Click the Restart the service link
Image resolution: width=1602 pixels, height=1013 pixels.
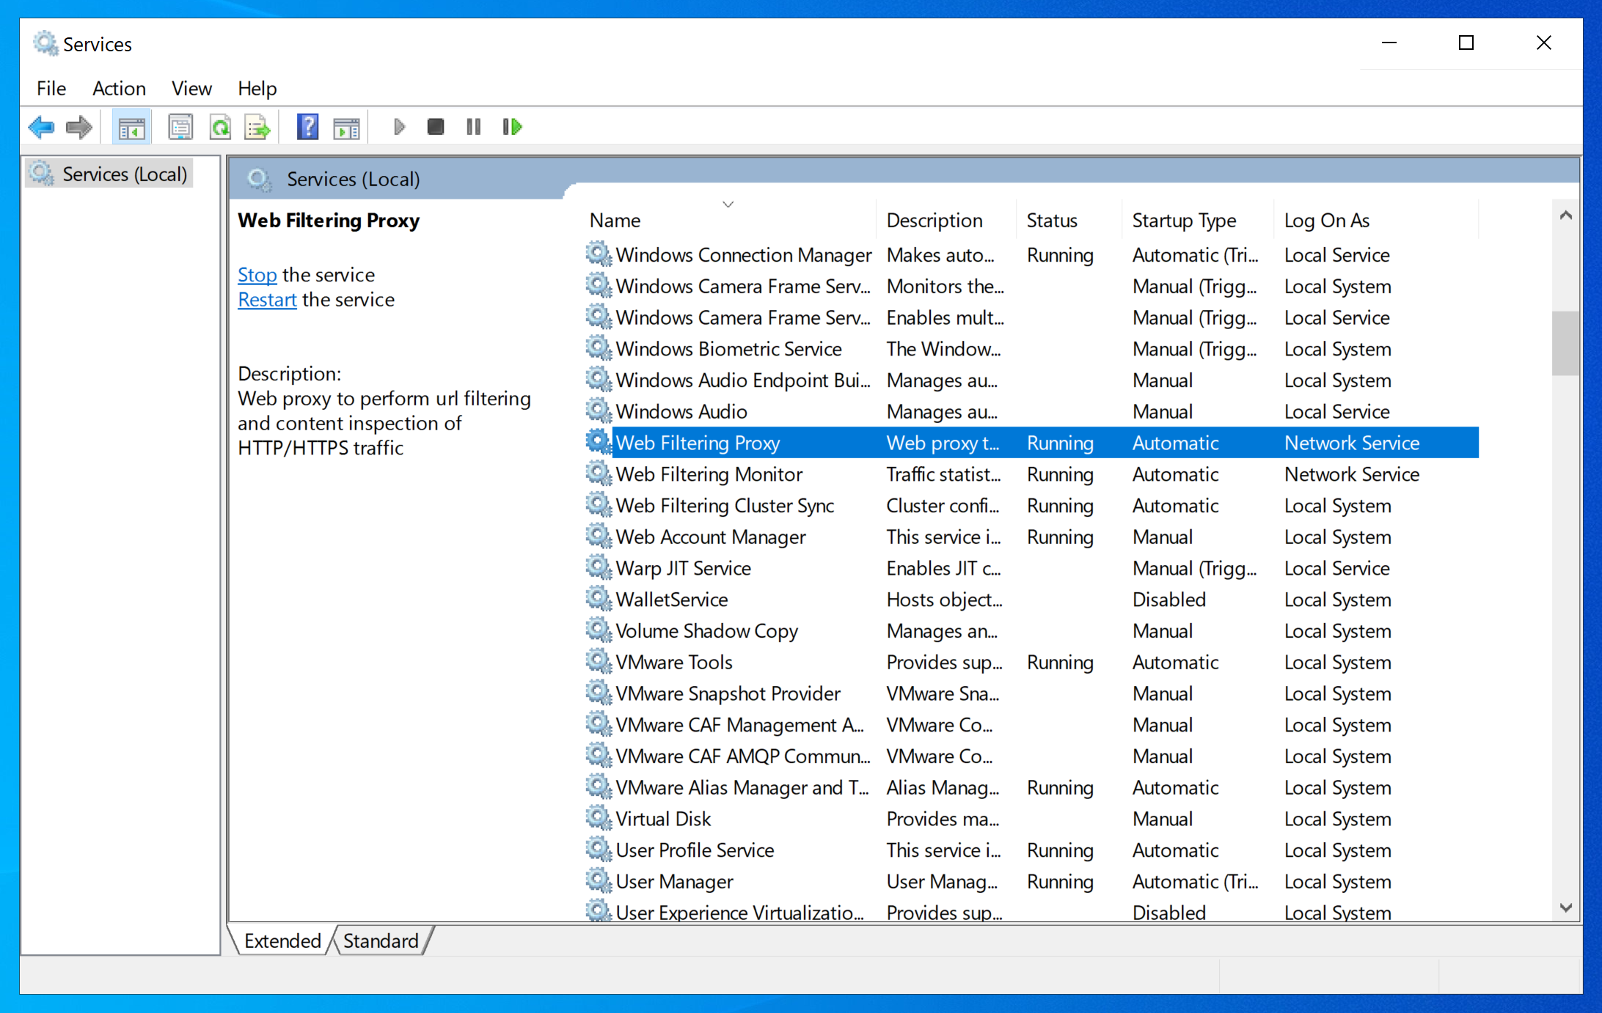pyautogui.click(x=267, y=300)
